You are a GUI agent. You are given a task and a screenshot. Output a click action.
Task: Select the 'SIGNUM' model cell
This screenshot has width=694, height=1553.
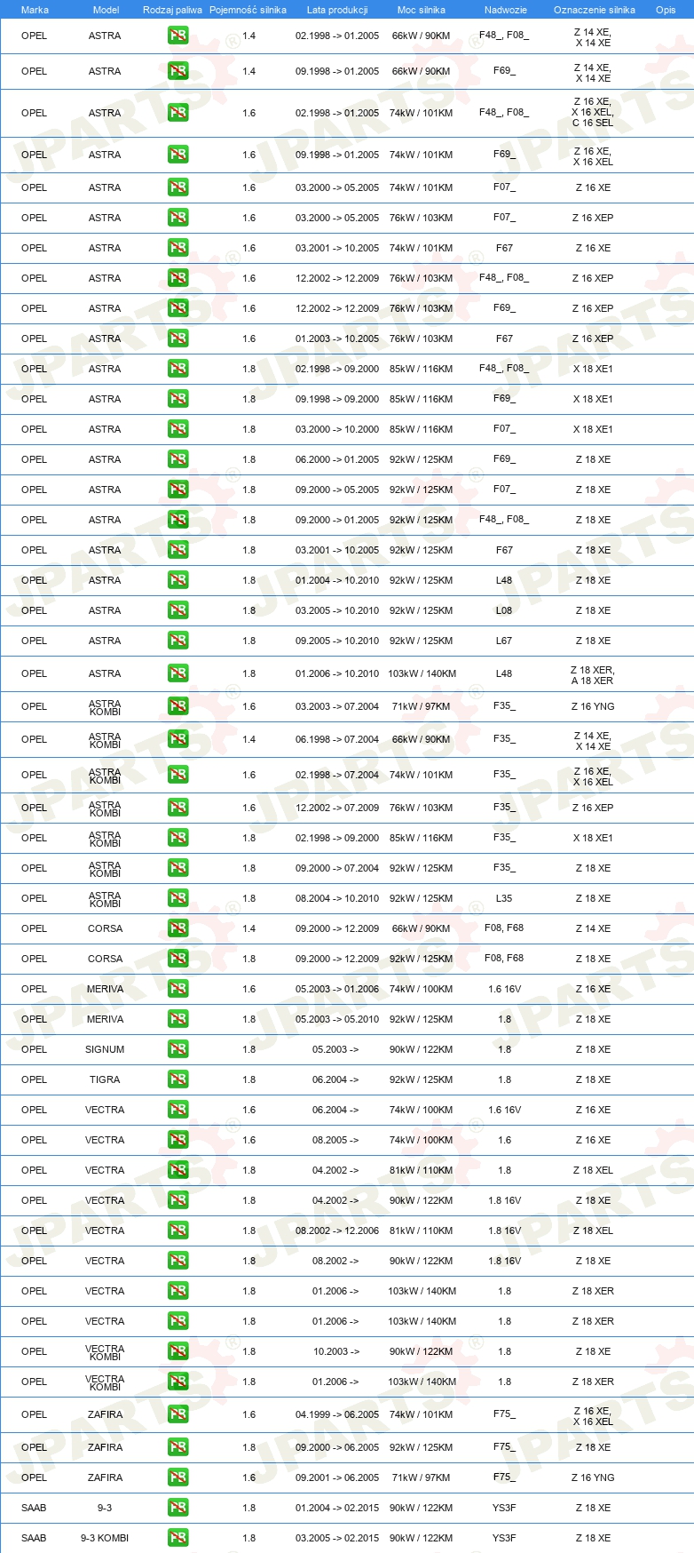tap(105, 1049)
